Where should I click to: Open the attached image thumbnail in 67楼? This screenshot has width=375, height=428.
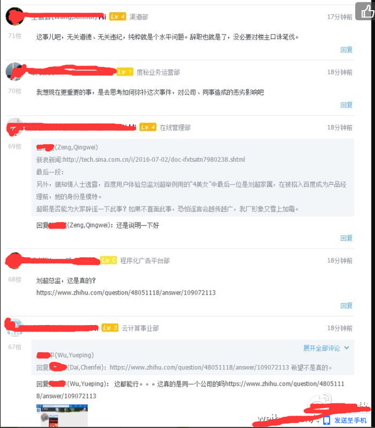tap(62, 415)
